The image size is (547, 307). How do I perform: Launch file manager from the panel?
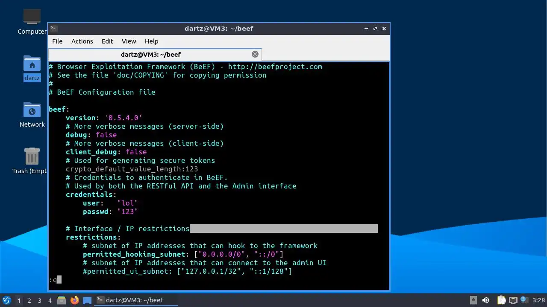click(x=62, y=300)
